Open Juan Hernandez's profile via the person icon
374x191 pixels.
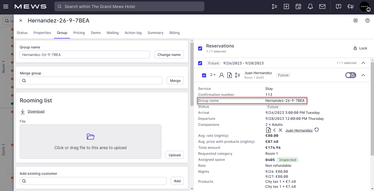click(222, 75)
